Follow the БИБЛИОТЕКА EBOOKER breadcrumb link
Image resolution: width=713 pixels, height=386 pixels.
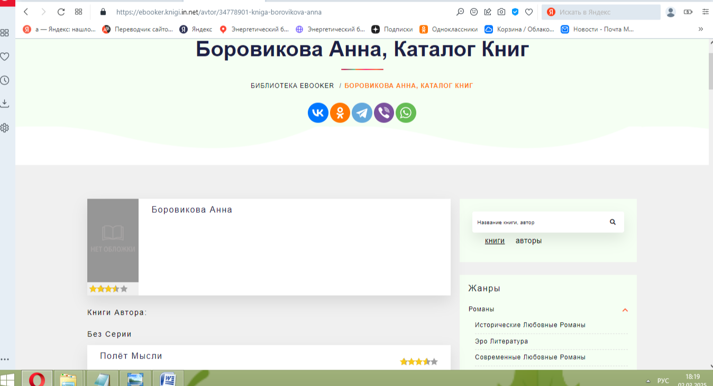click(x=292, y=86)
